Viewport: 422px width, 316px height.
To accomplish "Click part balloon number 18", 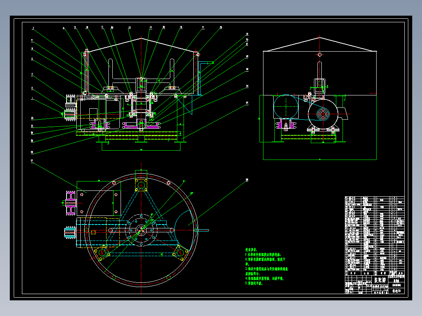I will click(x=221, y=27).
